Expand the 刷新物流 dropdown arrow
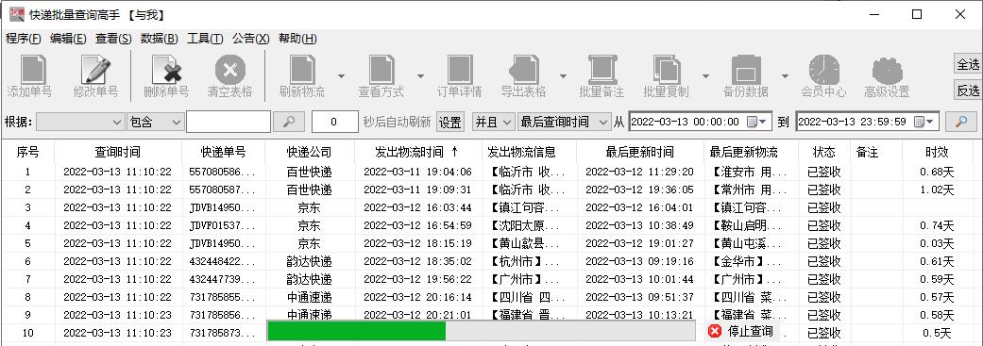This screenshot has height=346, width=983. 341,75
